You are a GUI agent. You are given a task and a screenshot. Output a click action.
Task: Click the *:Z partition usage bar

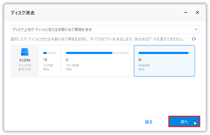click(50, 53)
